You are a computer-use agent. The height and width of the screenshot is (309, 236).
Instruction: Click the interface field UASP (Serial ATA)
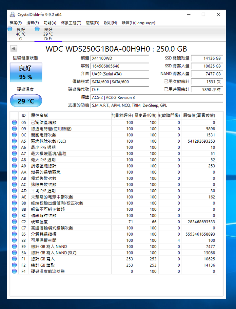coord(119,74)
